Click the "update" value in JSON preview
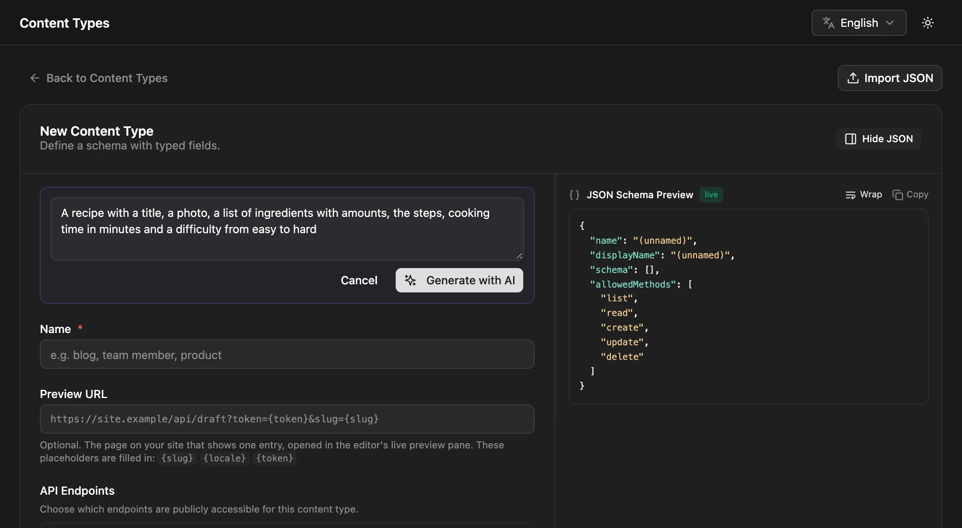This screenshot has height=528, width=962. [x=622, y=342]
